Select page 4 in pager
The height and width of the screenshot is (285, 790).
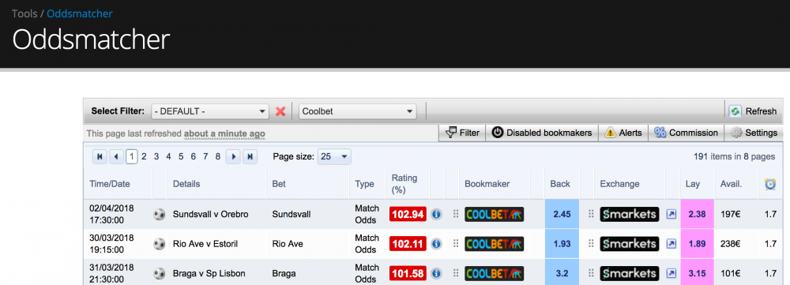(168, 156)
